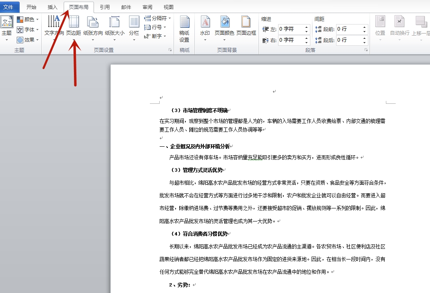Open the 引用 tab
This screenshot has height=293, width=430.
click(105, 7)
